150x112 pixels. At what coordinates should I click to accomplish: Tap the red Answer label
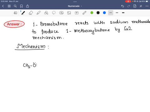[14, 24]
